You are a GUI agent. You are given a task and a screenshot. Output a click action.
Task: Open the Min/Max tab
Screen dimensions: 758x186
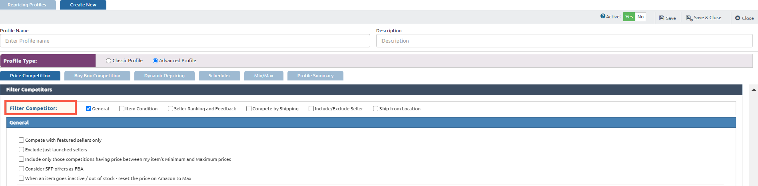click(x=264, y=76)
